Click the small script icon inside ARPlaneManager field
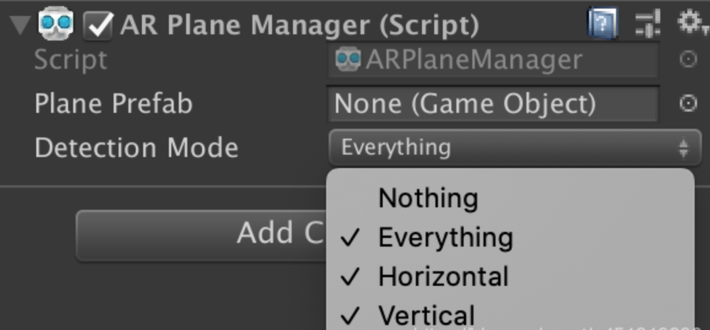The image size is (710, 330). tap(348, 59)
